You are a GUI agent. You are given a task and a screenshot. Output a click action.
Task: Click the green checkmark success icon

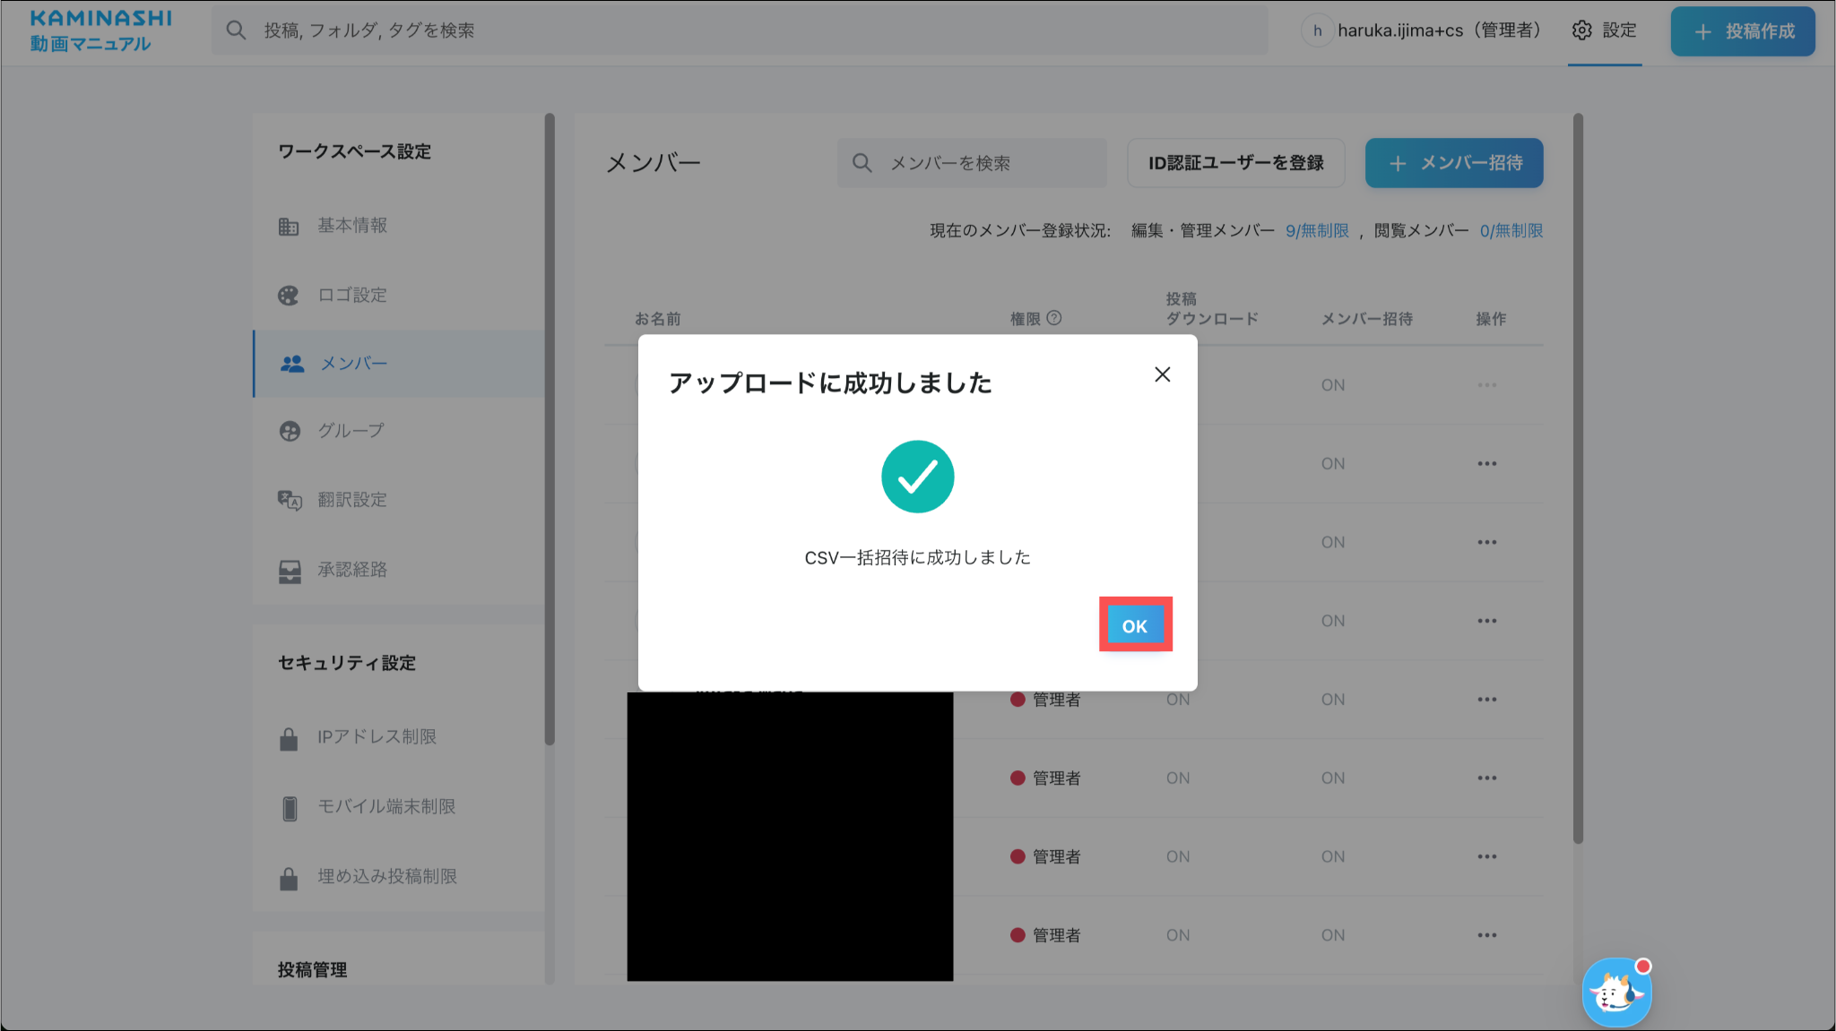point(917,477)
